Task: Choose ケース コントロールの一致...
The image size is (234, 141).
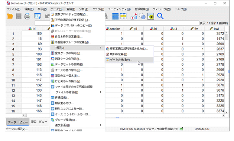Action: pos(77,114)
